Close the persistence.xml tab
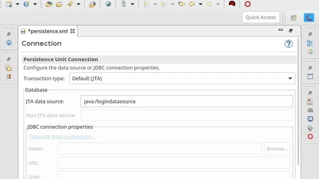The width and height of the screenshot is (319, 179). pos(72,31)
